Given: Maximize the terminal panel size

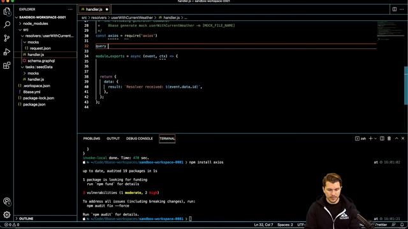Looking at the screenshot, I should 397,139.
